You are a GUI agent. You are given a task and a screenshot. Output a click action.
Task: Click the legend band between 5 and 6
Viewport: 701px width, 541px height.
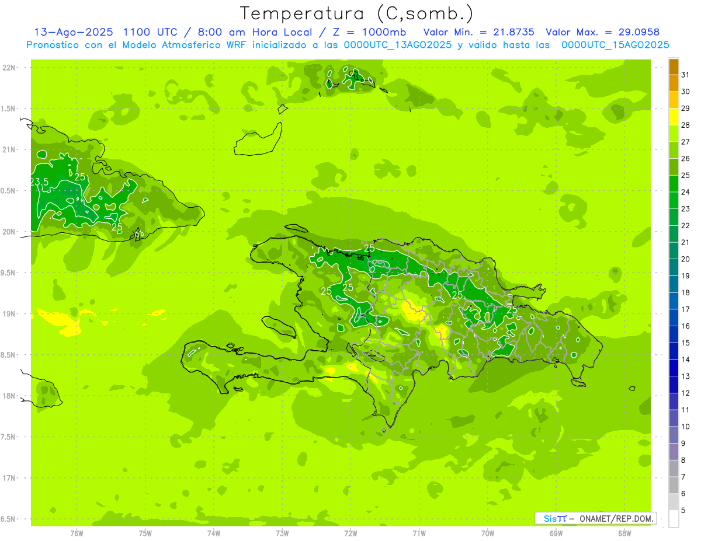(674, 502)
